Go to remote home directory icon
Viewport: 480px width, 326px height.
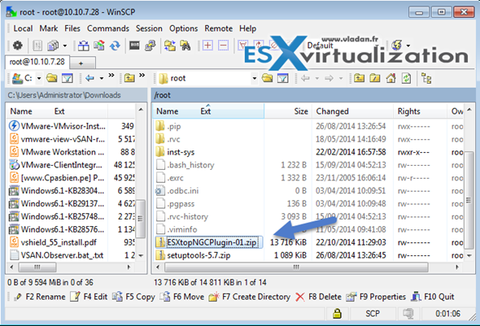[391, 78]
